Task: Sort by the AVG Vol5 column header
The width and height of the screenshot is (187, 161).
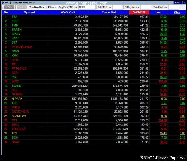Action: pyautogui.click(x=68, y=12)
